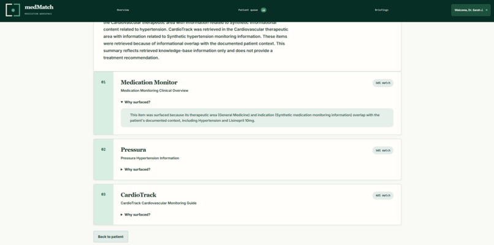494x245 pixels.
Task: Click the medMatch brand name text
Action: tap(39, 7)
